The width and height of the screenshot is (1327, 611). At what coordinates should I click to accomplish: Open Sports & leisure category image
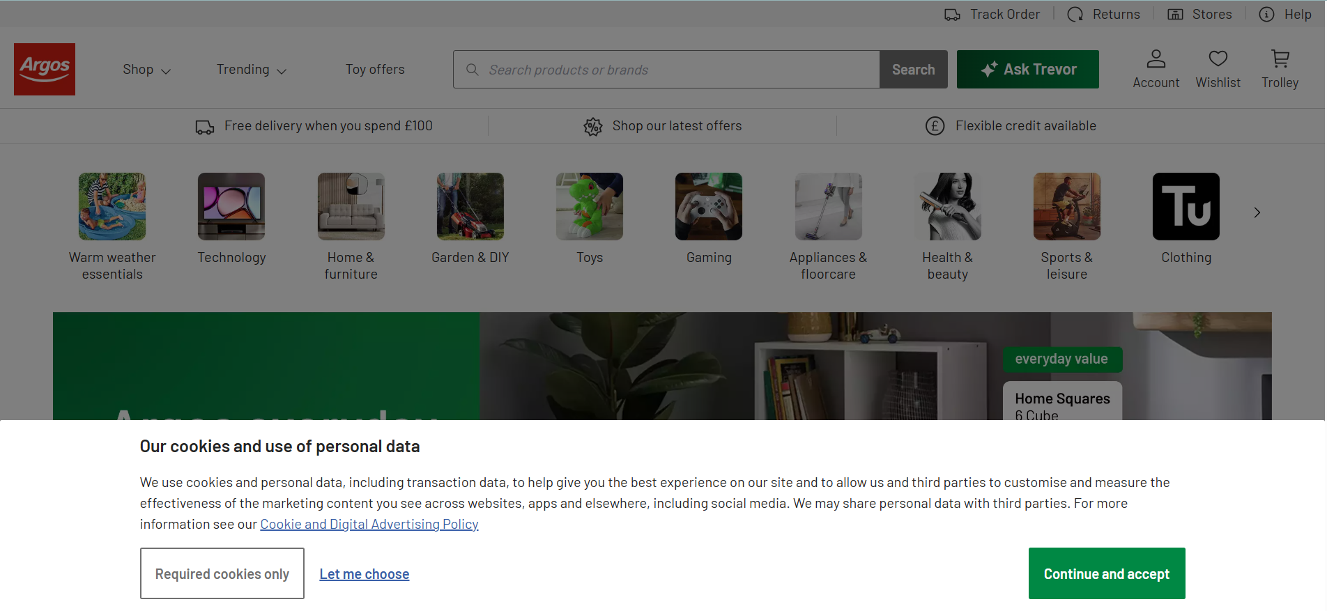click(1067, 206)
